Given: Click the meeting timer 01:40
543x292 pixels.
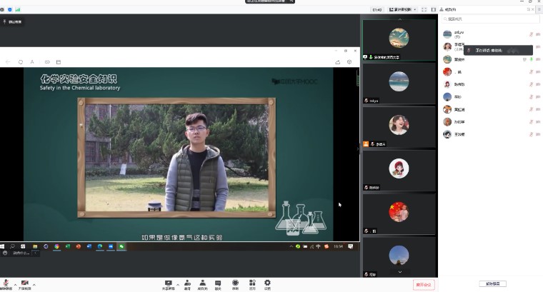Looking at the screenshot, I should [x=377, y=10].
